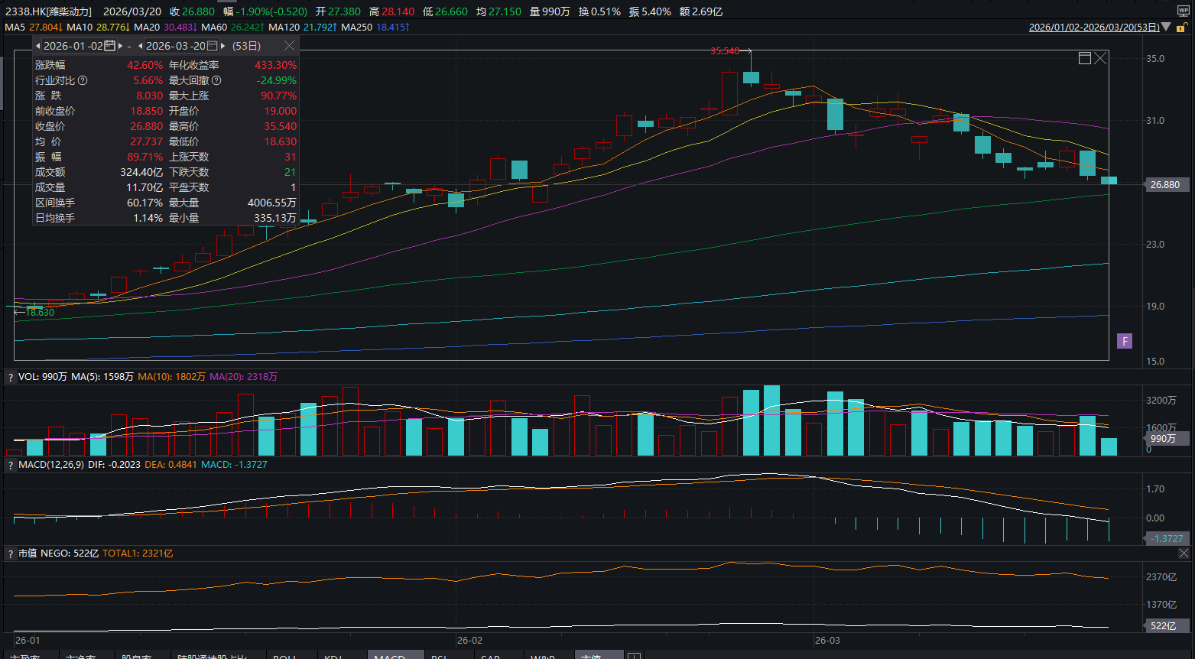Step the start date backward with left arrow
1195x659 pixels.
(38, 46)
